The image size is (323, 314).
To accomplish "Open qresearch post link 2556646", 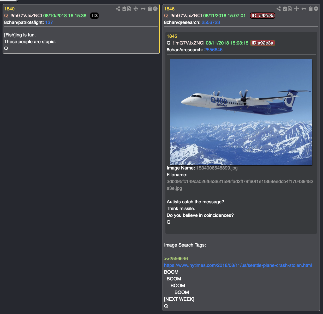I will [x=213, y=50].
